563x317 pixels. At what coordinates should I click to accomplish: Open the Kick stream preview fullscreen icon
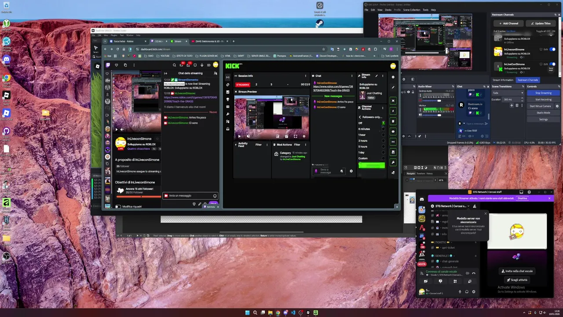pyautogui.click(x=296, y=136)
